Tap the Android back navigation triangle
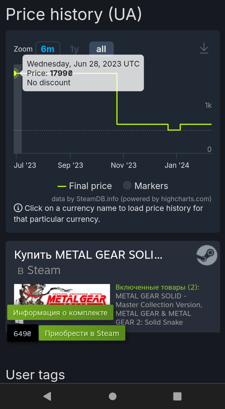Screen dimensions: 225x409 (x=47, y=396)
